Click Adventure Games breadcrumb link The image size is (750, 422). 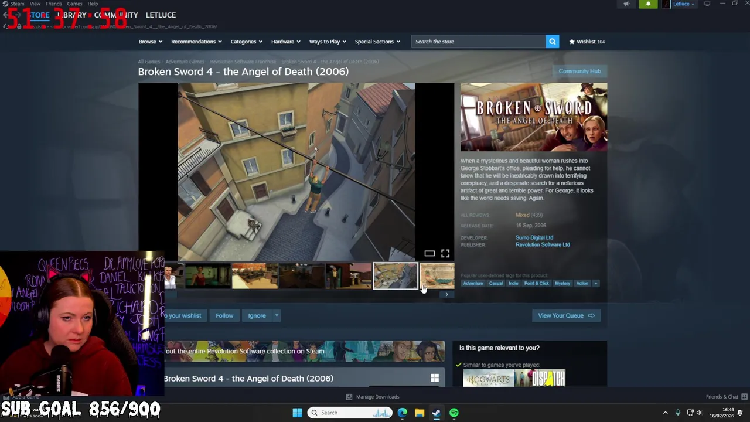185,62
